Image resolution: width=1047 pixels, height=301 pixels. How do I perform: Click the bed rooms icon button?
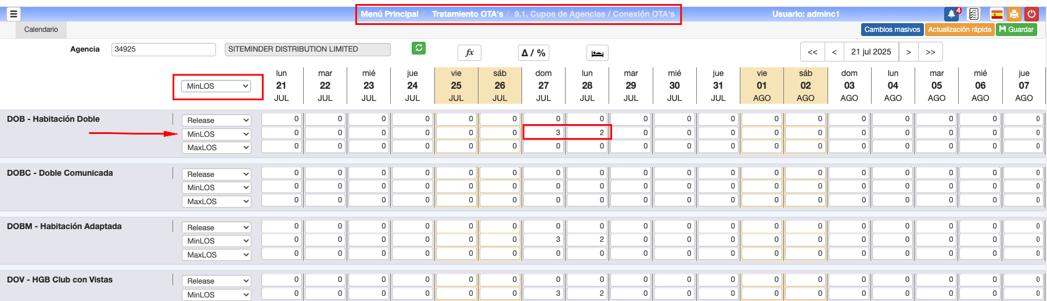[x=598, y=53]
